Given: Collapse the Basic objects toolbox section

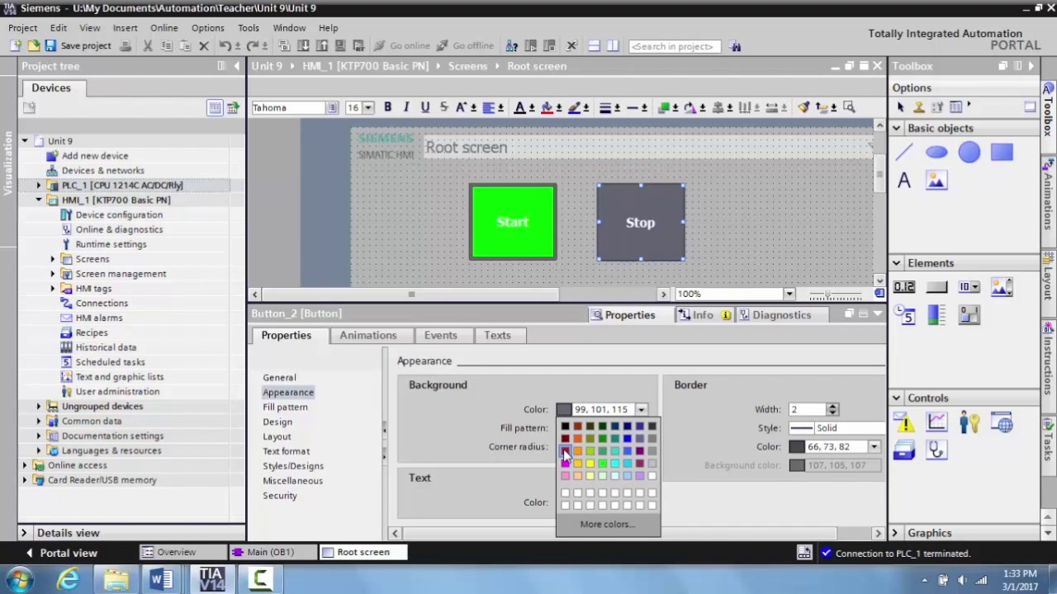Looking at the screenshot, I should tap(896, 128).
